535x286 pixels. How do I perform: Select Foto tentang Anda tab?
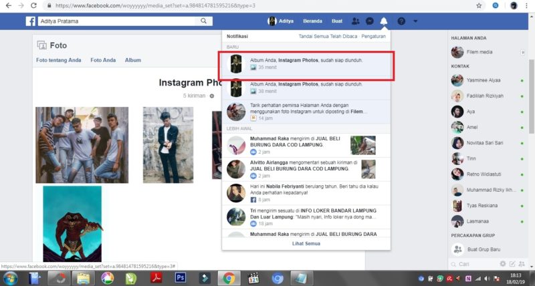(x=59, y=60)
